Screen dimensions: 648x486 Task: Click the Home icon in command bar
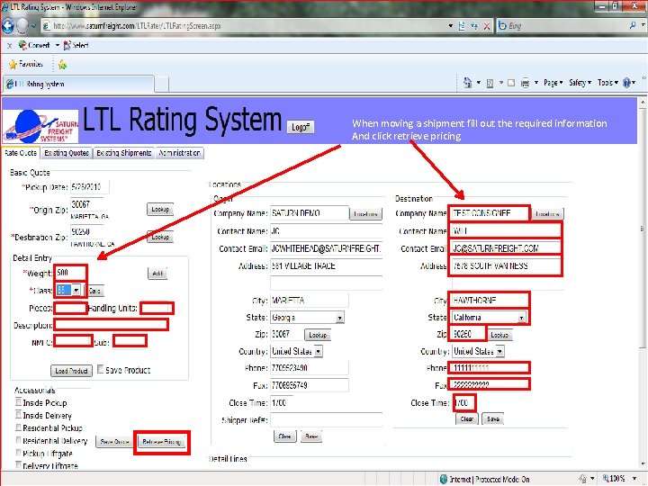point(467,83)
